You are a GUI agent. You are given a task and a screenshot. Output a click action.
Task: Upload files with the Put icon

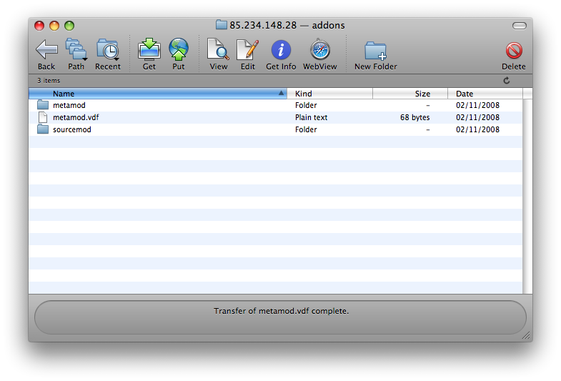pos(179,49)
